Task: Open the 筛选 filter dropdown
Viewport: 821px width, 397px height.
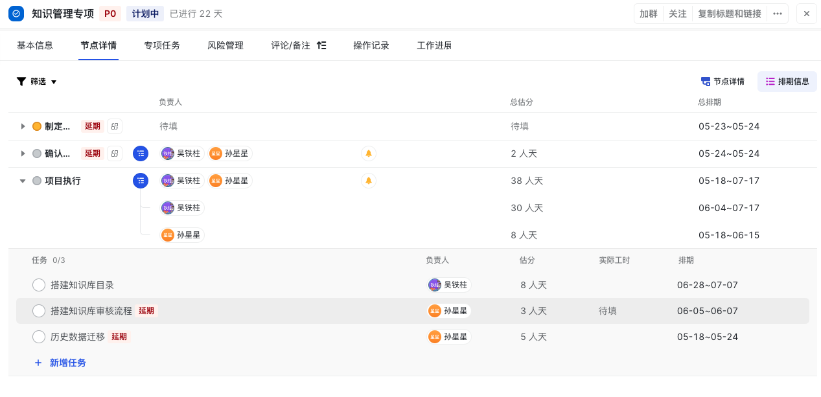Action: coord(37,82)
